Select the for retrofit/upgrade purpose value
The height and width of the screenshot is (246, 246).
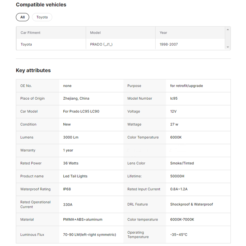(186, 86)
